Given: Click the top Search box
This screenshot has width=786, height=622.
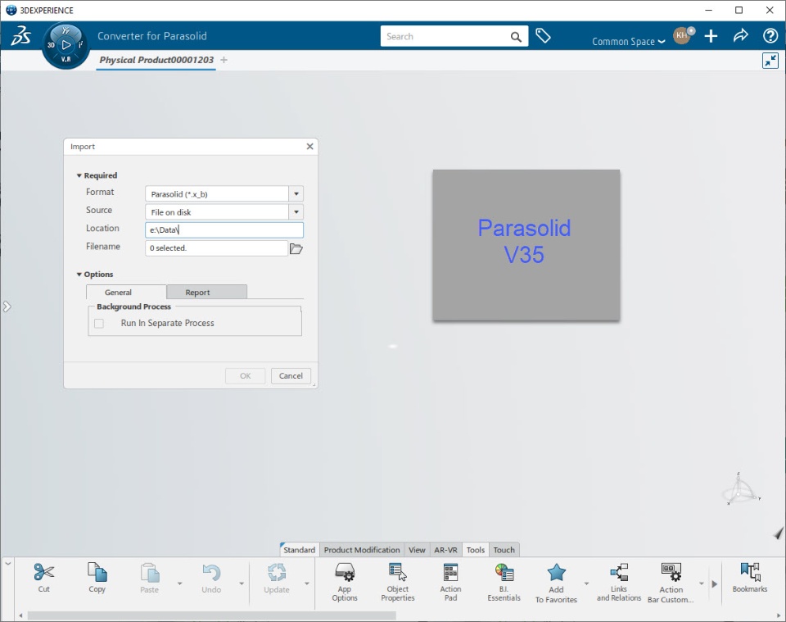Looking at the screenshot, I should [x=454, y=36].
